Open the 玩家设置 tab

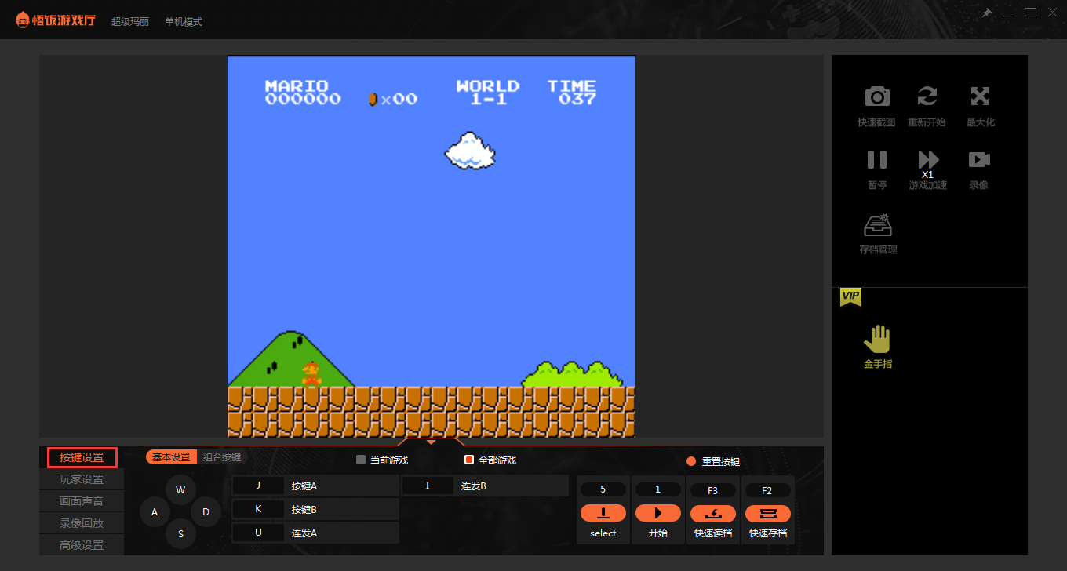pos(82,479)
